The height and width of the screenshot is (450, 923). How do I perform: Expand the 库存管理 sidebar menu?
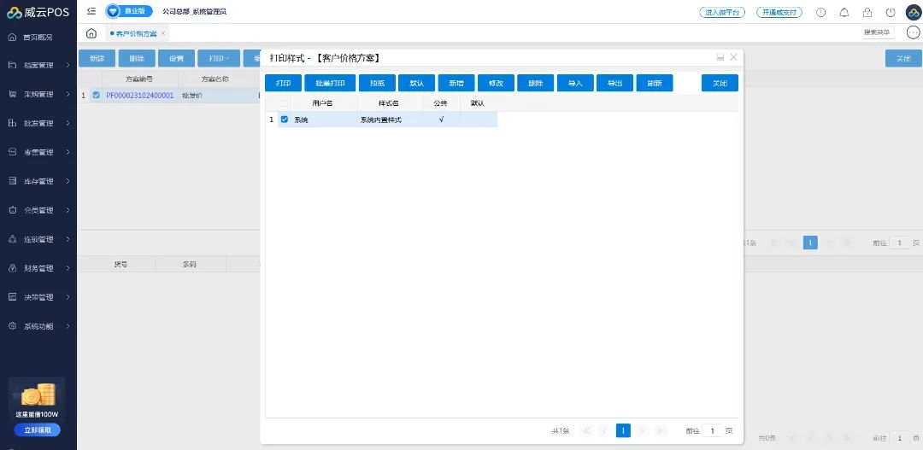pos(38,182)
